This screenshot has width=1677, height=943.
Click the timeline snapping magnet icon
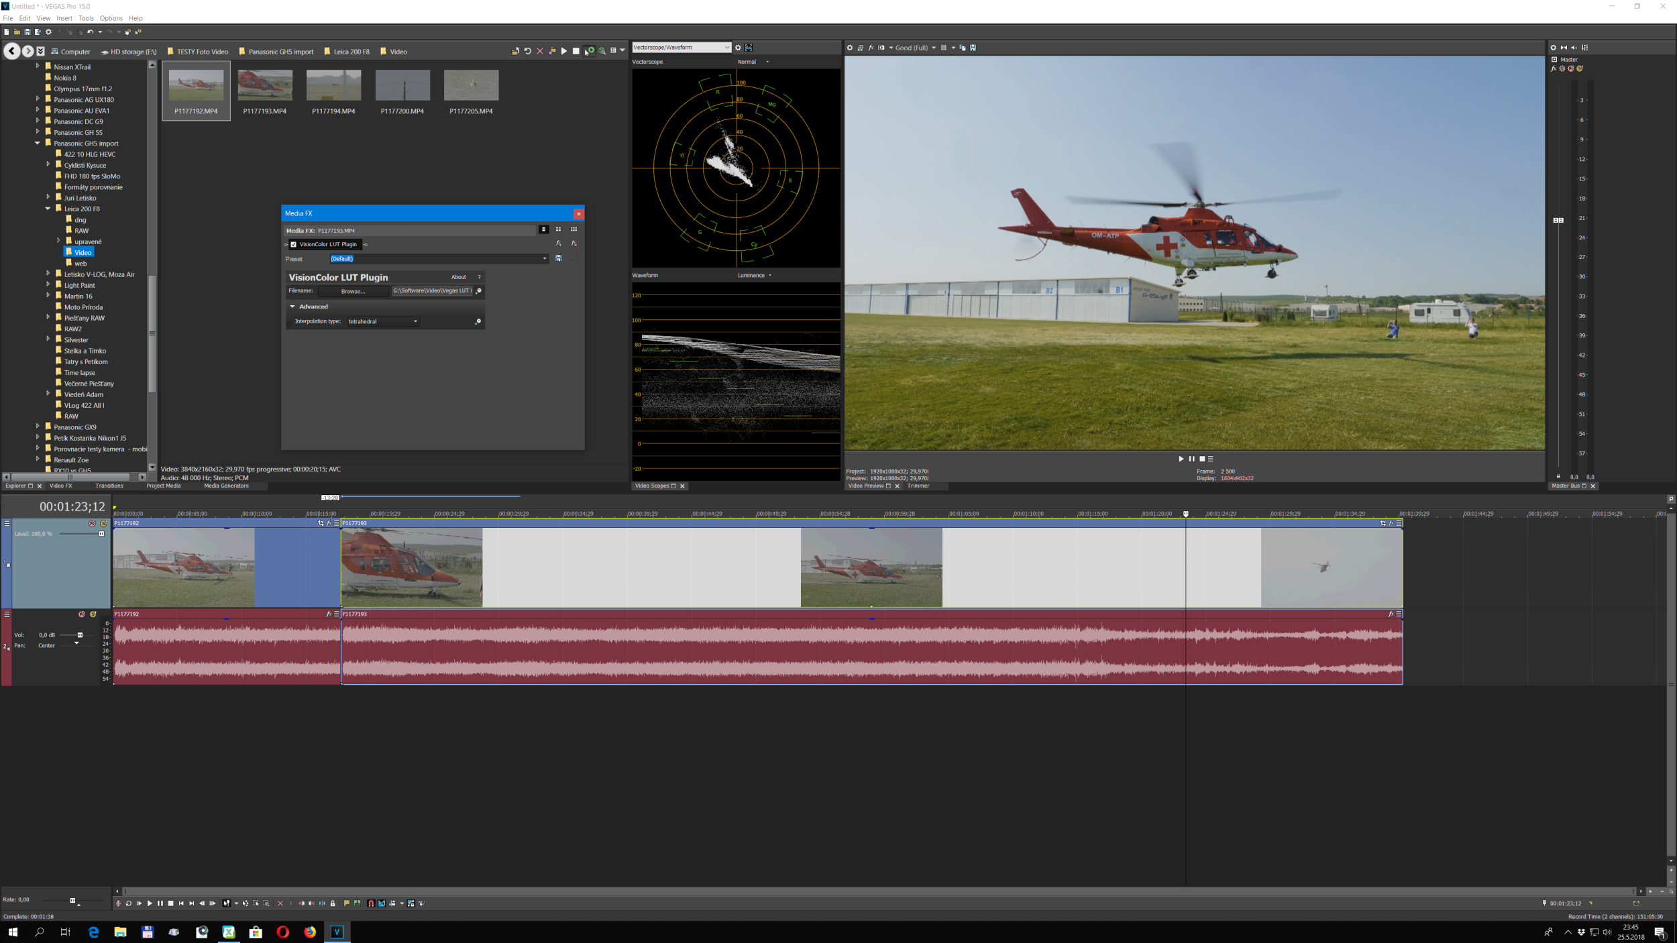click(x=371, y=903)
